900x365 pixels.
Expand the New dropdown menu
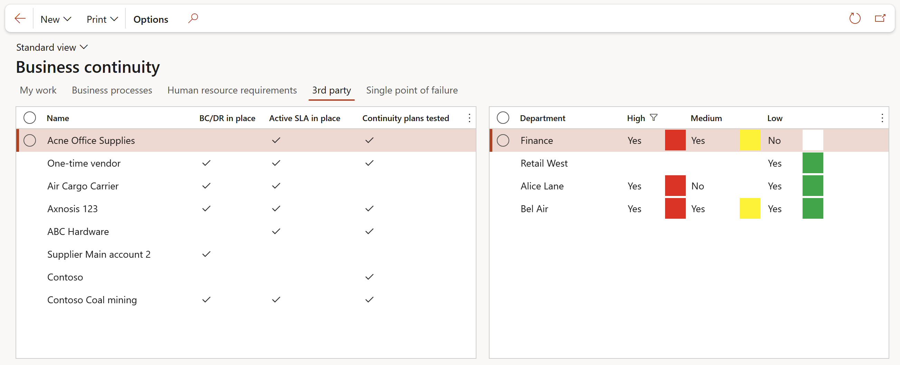pos(56,19)
